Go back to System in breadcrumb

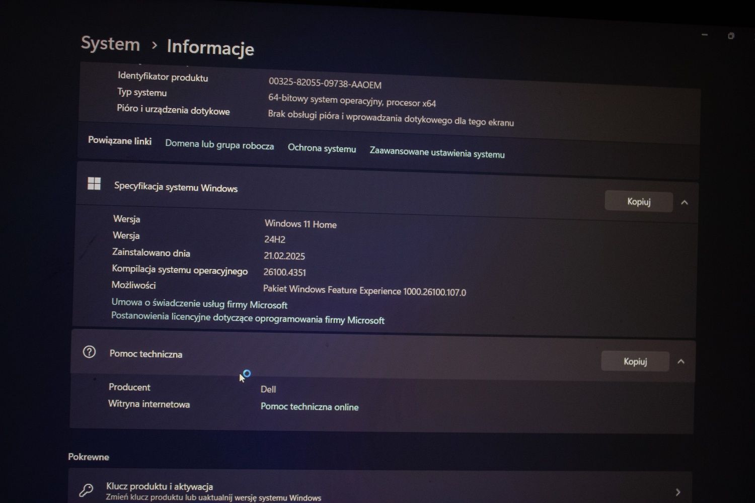point(110,44)
